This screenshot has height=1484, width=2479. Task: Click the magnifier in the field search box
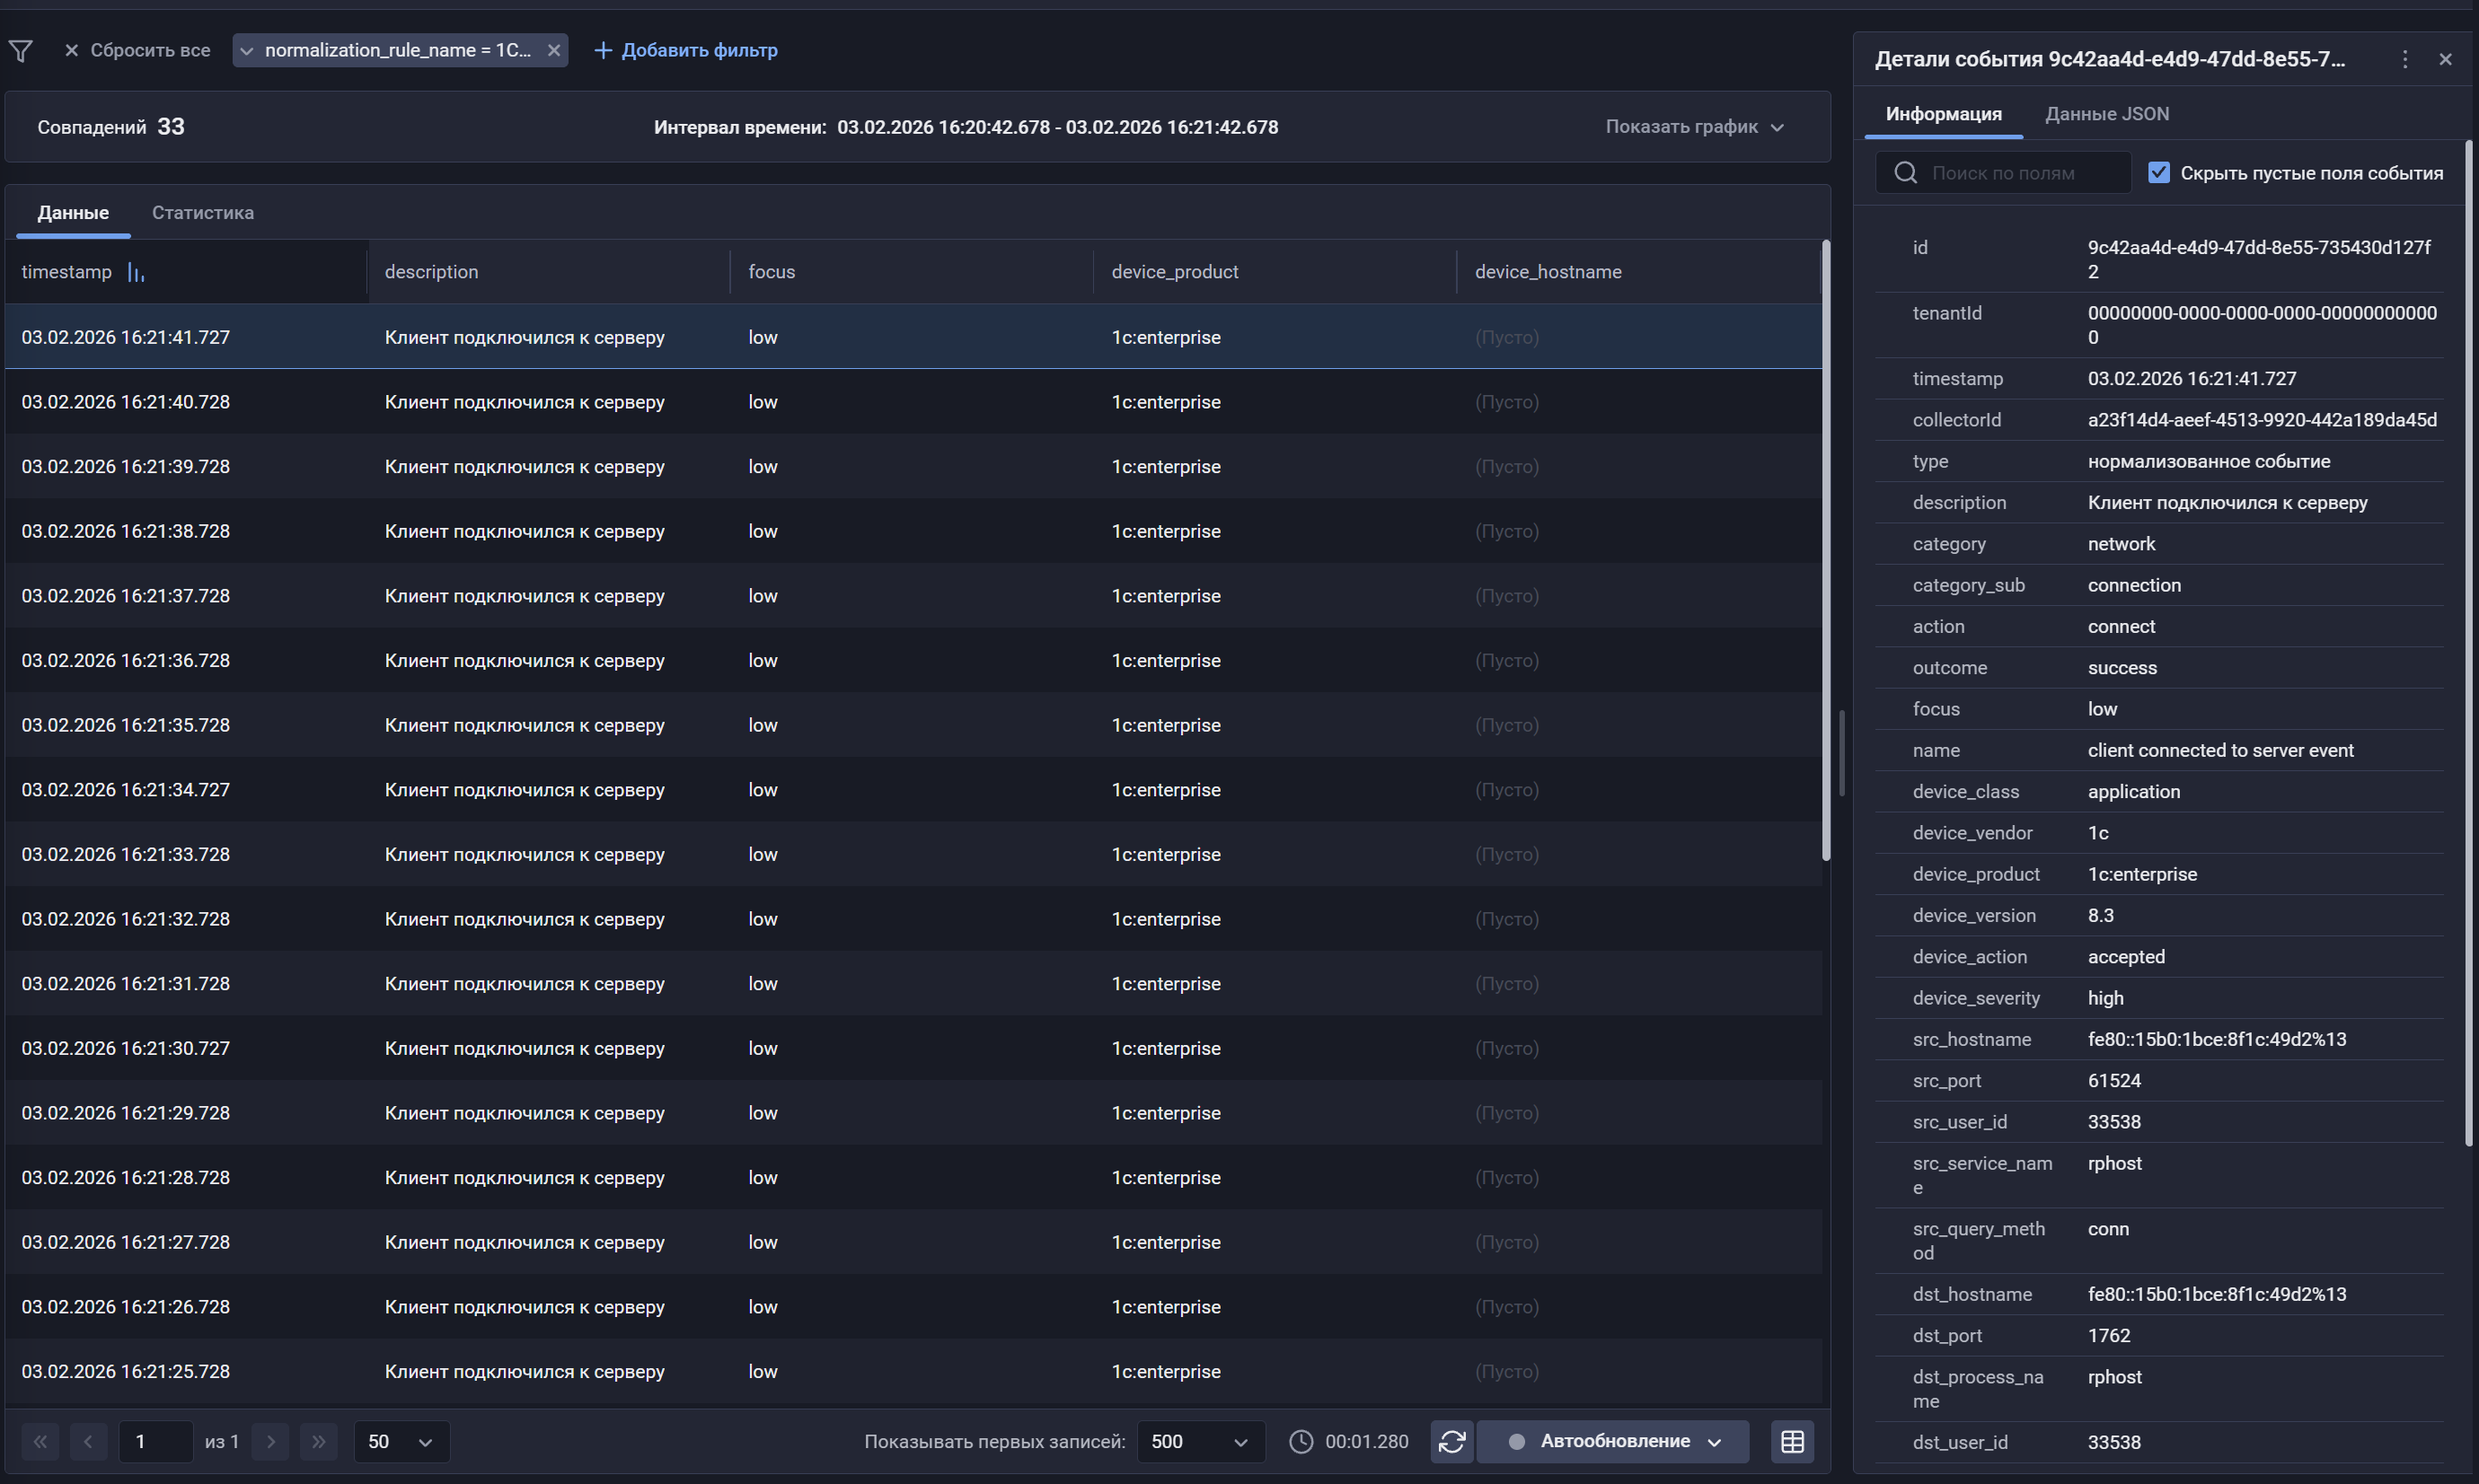(x=1905, y=172)
